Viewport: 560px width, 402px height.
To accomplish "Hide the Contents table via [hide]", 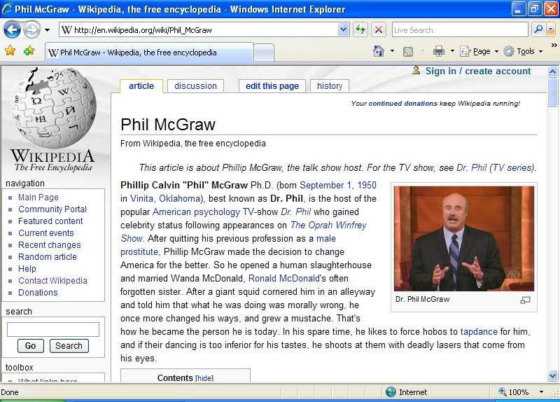I will point(204,378).
